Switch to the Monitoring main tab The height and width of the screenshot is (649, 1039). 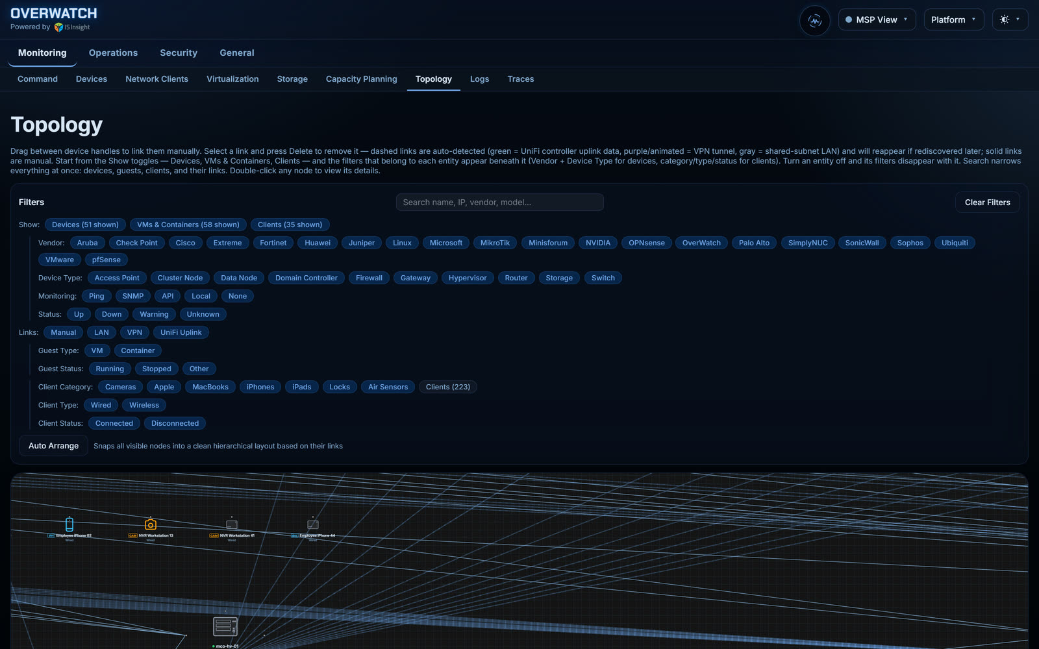click(x=42, y=53)
